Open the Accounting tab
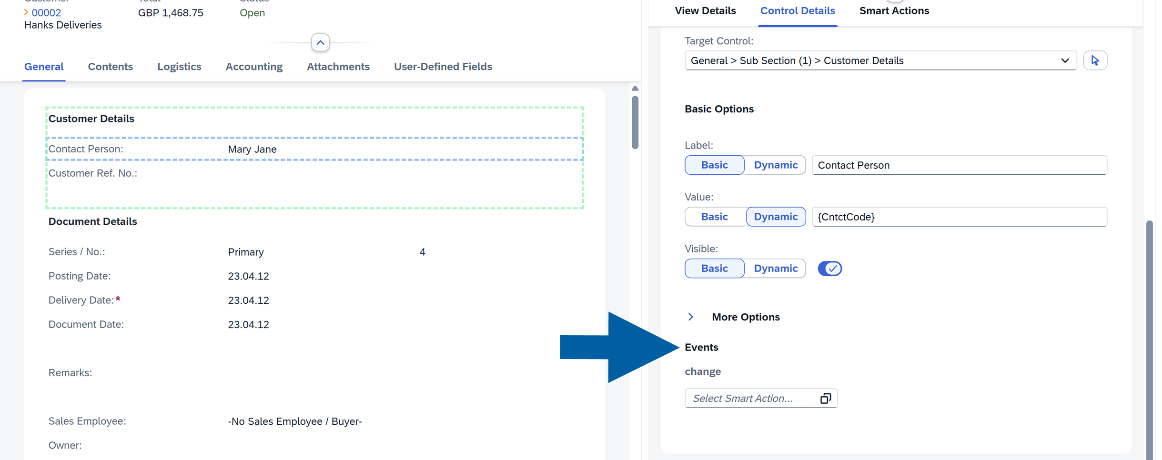The image size is (1162, 460). point(254,66)
